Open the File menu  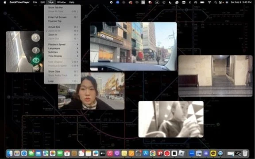click(x=35, y=2)
